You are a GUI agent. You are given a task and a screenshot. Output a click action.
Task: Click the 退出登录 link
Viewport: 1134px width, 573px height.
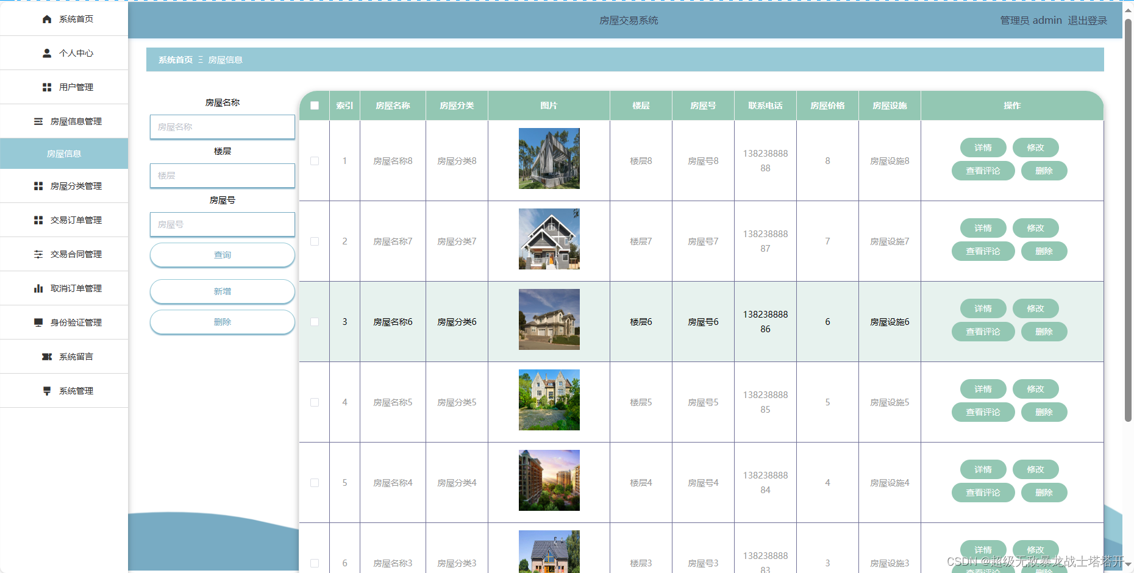[x=1087, y=20]
